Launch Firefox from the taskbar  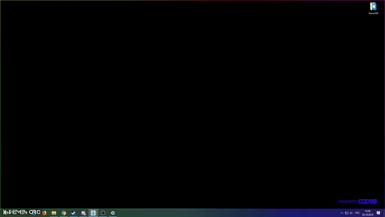pyautogui.click(x=44, y=213)
